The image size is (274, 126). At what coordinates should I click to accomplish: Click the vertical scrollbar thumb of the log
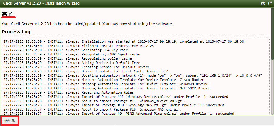272,34
